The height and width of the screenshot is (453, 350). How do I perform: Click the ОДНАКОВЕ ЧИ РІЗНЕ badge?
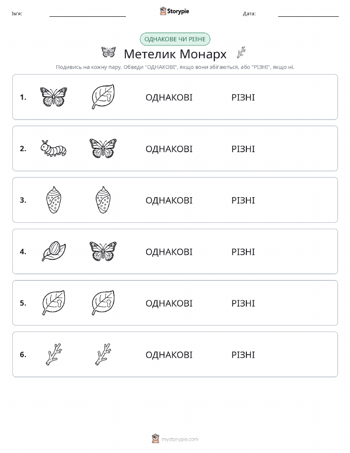pyautogui.click(x=175, y=40)
